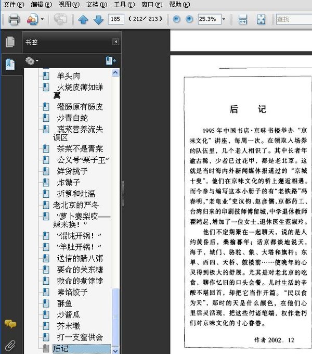This screenshot has height=354, width=312.
Task: Click the zoom percentage field 25.3%
Action: point(210,19)
